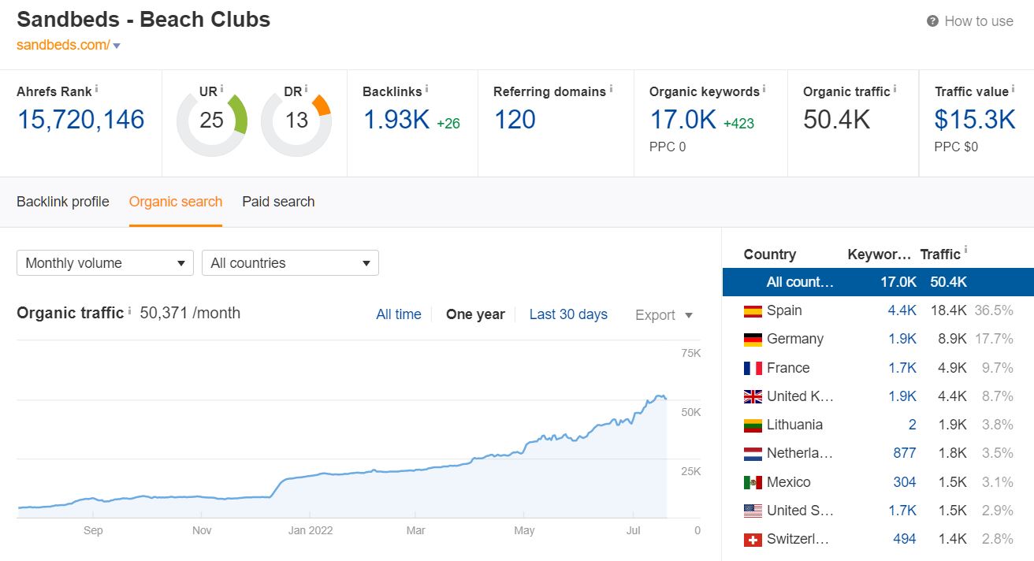Select the Organic search tab
Image resolution: width=1034 pixels, height=561 pixels.
176,202
